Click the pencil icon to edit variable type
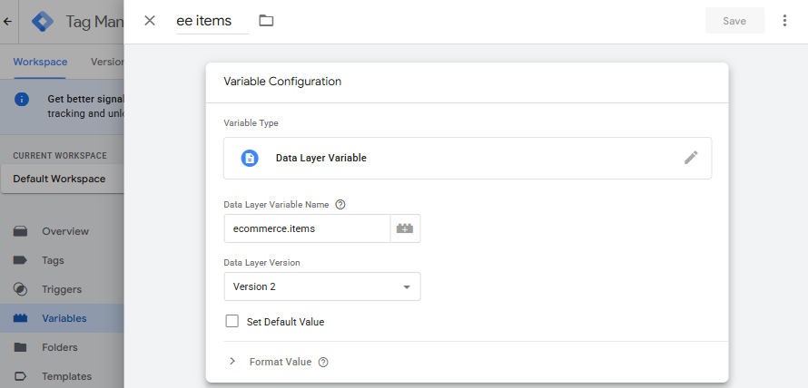This screenshot has width=808, height=388. pos(691,158)
